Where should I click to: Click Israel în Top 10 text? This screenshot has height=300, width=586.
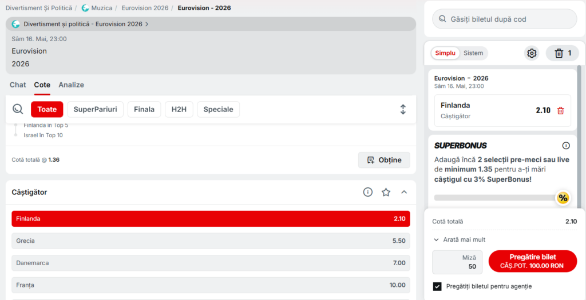43,135
